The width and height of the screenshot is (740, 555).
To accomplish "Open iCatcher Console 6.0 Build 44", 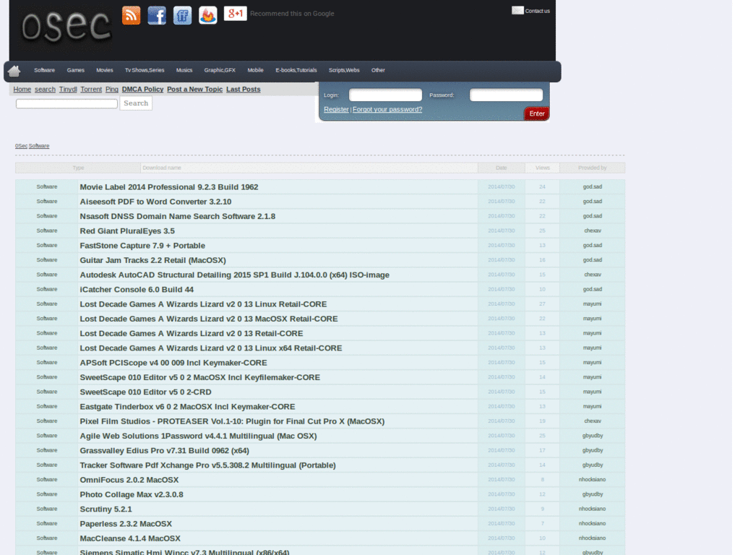I will click(137, 289).
